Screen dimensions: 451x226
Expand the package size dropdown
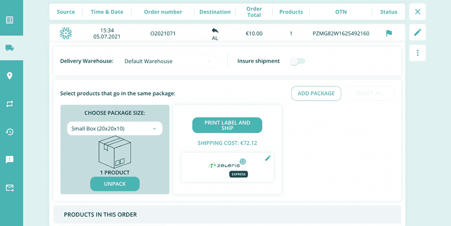115,129
